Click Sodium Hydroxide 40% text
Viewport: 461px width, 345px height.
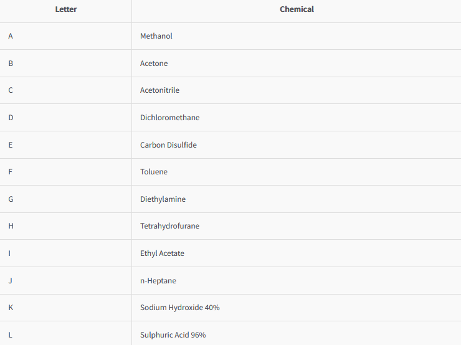[x=179, y=308]
